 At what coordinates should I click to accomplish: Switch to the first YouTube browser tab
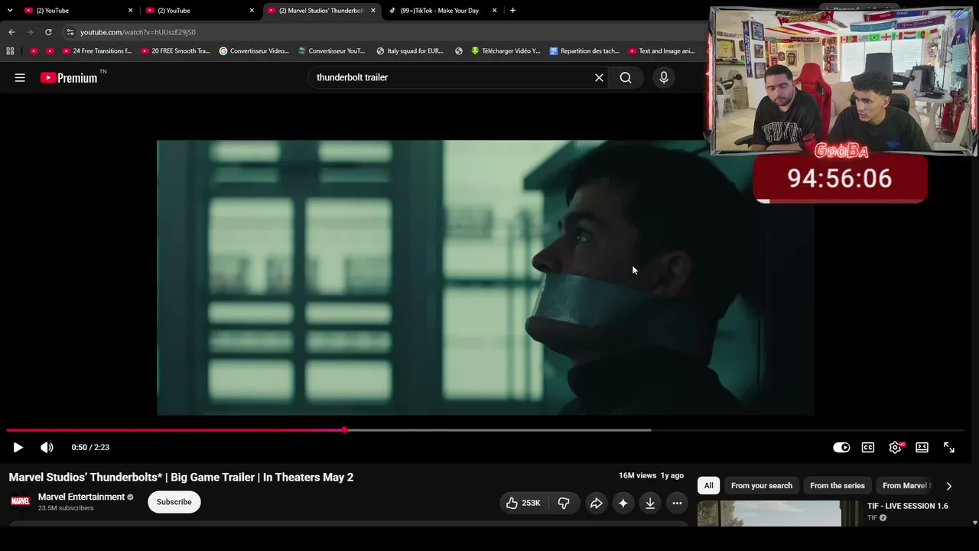click(x=76, y=11)
